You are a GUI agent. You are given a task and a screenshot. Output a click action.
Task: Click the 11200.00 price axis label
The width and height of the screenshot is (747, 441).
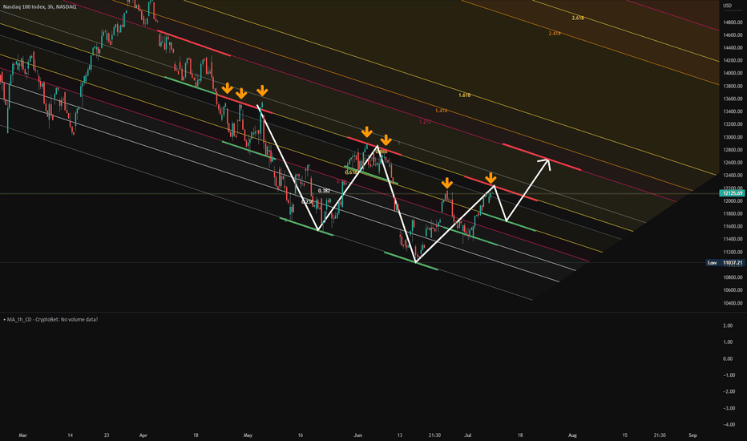[733, 253]
